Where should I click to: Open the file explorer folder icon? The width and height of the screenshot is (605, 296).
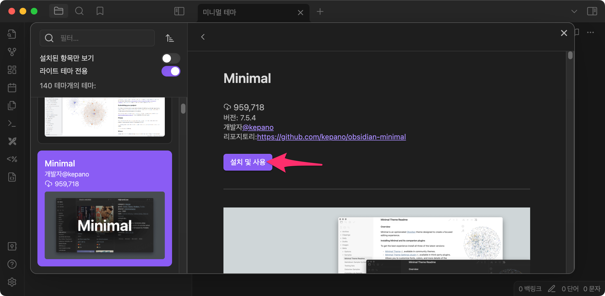[59, 11]
